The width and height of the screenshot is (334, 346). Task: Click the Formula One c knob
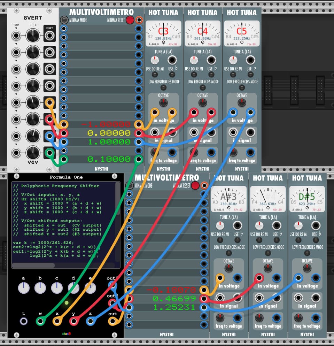click(x=57, y=288)
